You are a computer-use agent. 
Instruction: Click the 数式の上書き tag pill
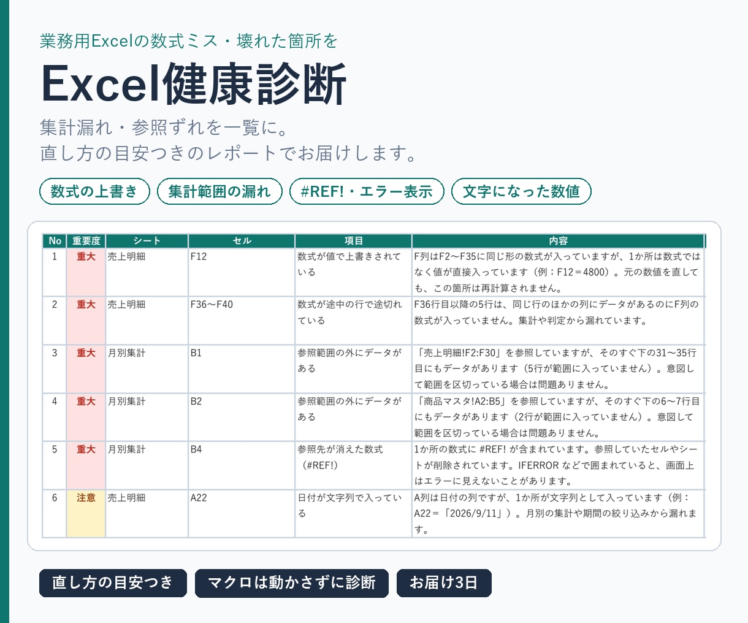tap(94, 191)
